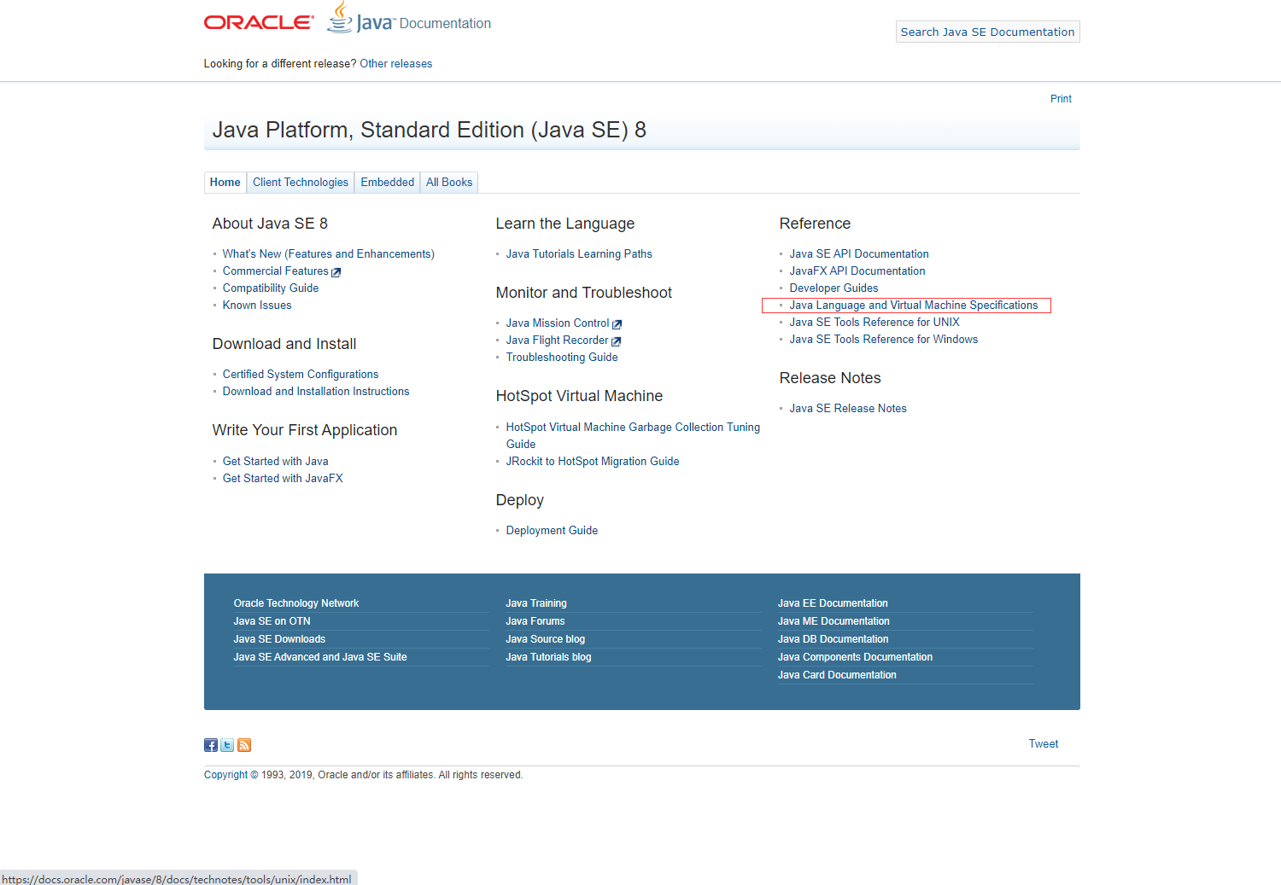Open the Commercial Features link

(x=276, y=271)
